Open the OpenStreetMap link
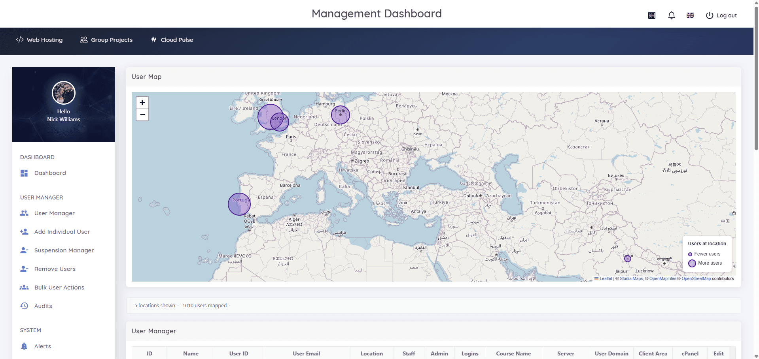Image resolution: width=759 pixels, height=359 pixels. click(696, 278)
